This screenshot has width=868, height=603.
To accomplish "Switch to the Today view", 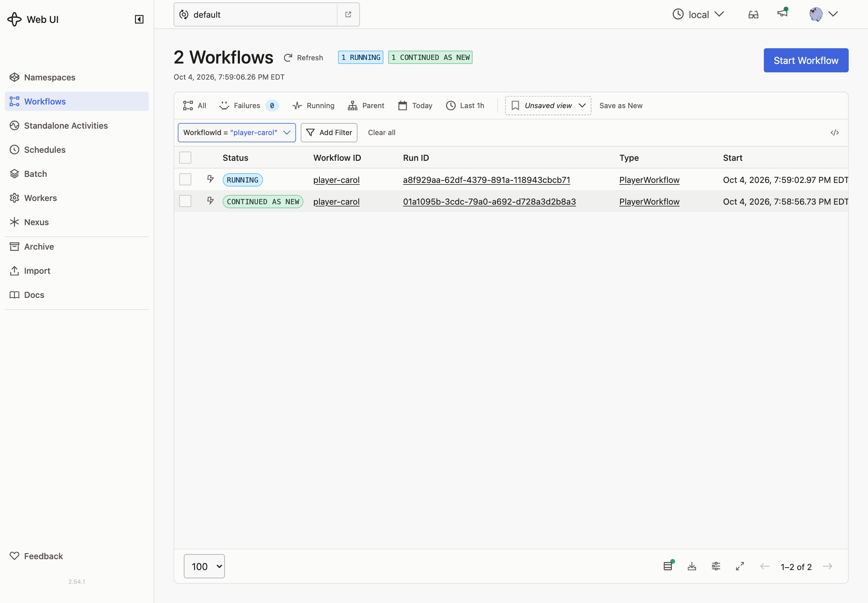I will (416, 106).
